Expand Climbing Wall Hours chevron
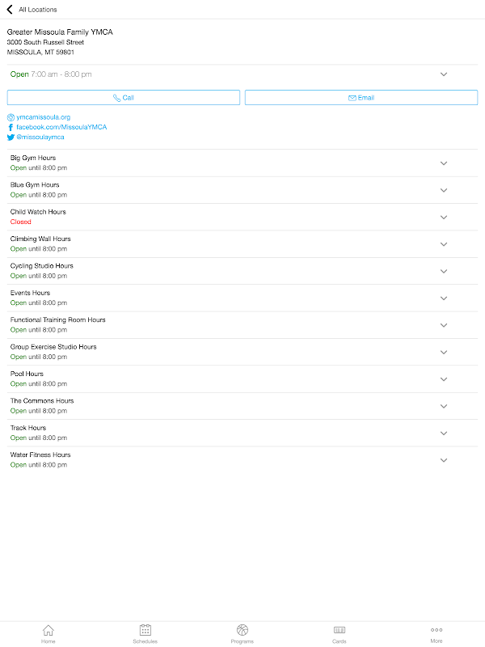This screenshot has width=485, height=647. click(444, 244)
